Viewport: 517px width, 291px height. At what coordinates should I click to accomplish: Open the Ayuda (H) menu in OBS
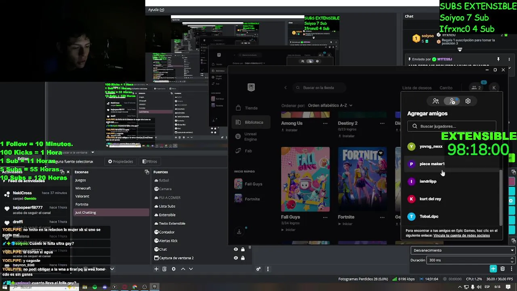(x=156, y=10)
